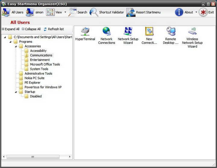
Task: Click the Refresh list arrows icon
Action: point(45,29)
